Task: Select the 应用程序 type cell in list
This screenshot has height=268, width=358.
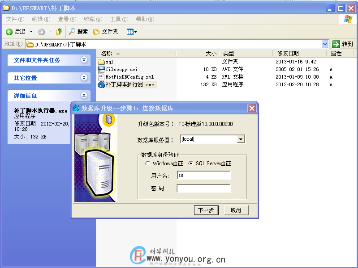Action: pos(233,84)
